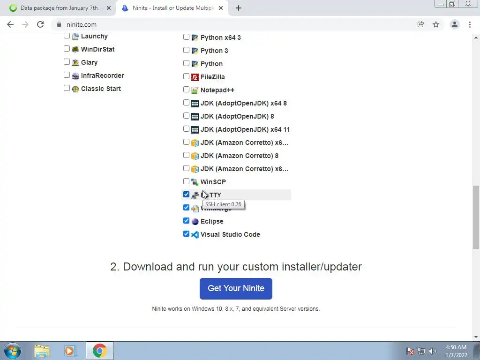Image resolution: width=480 pixels, height=360 pixels.
Task: Open the Chrome profile avatar
Action: (455, 24)
